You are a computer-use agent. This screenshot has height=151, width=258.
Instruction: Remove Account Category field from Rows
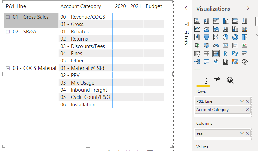[x=247, y=110]
